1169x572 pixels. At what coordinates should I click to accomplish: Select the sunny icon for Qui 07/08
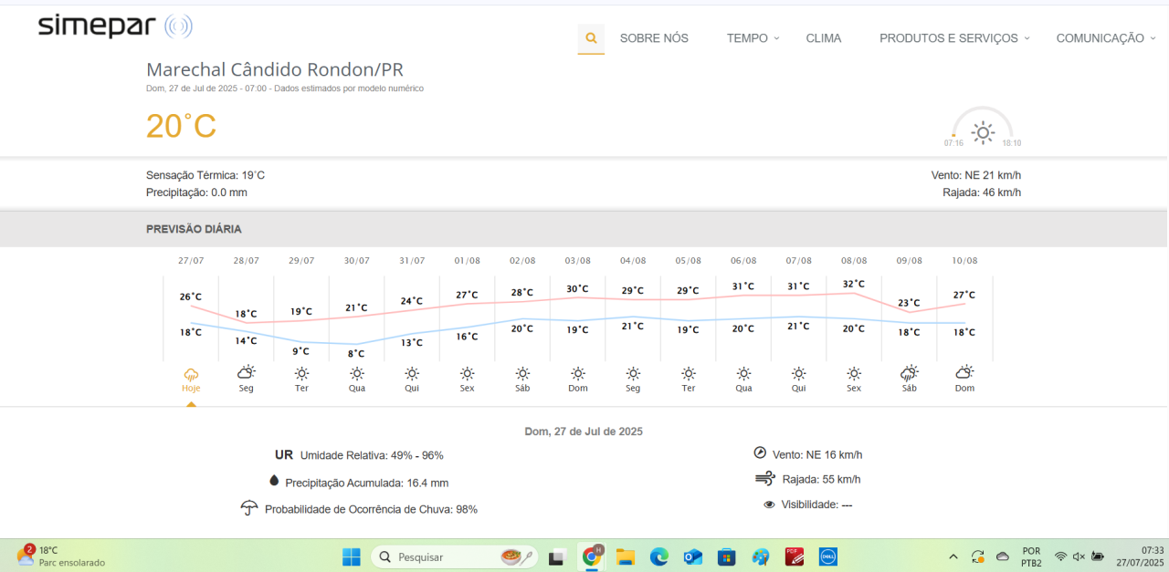(x=799, y=373)
